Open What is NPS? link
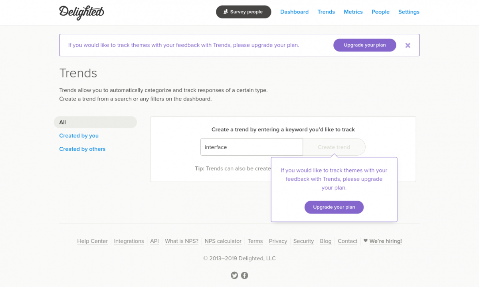 tap(182, 241)
